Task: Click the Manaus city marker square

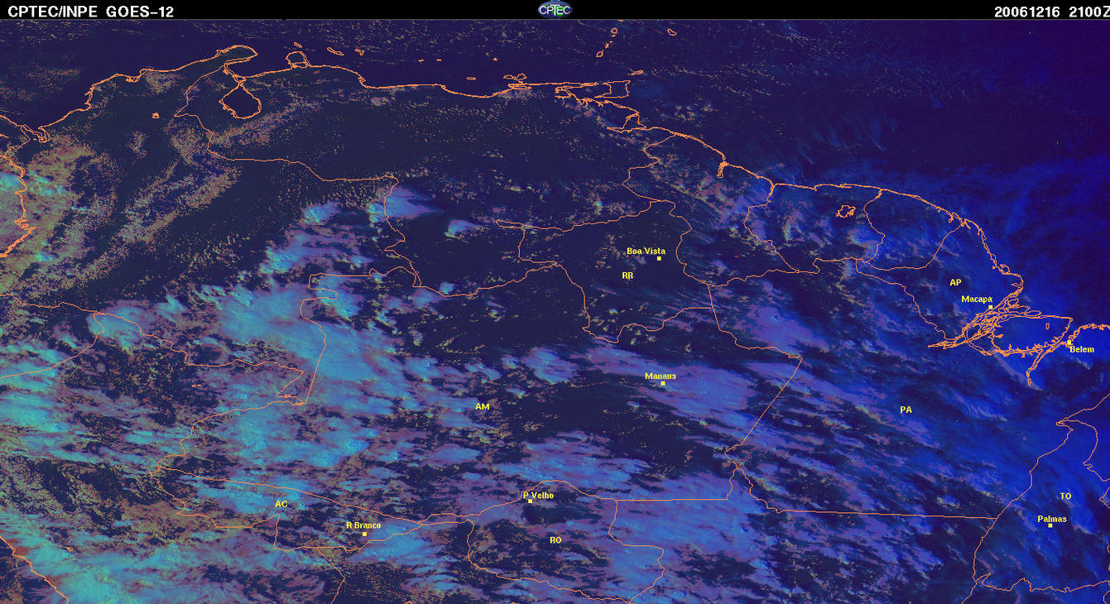Action: click(x=663, y=383)
